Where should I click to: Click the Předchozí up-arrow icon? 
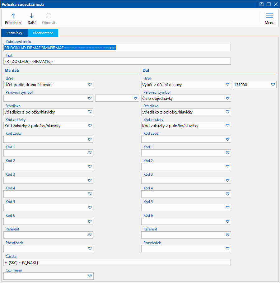(x=13, y=16)
